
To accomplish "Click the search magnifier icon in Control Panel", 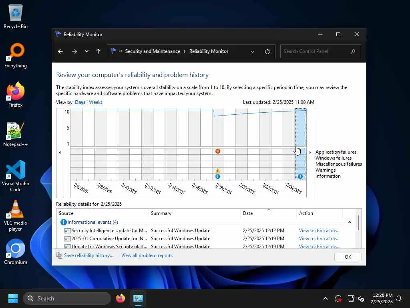I will pyautogui.click(x=353, y=51).
